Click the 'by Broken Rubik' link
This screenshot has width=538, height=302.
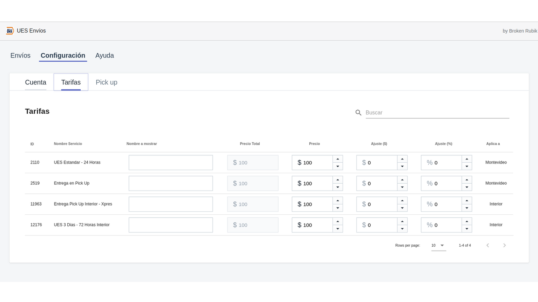coord(520,31)
